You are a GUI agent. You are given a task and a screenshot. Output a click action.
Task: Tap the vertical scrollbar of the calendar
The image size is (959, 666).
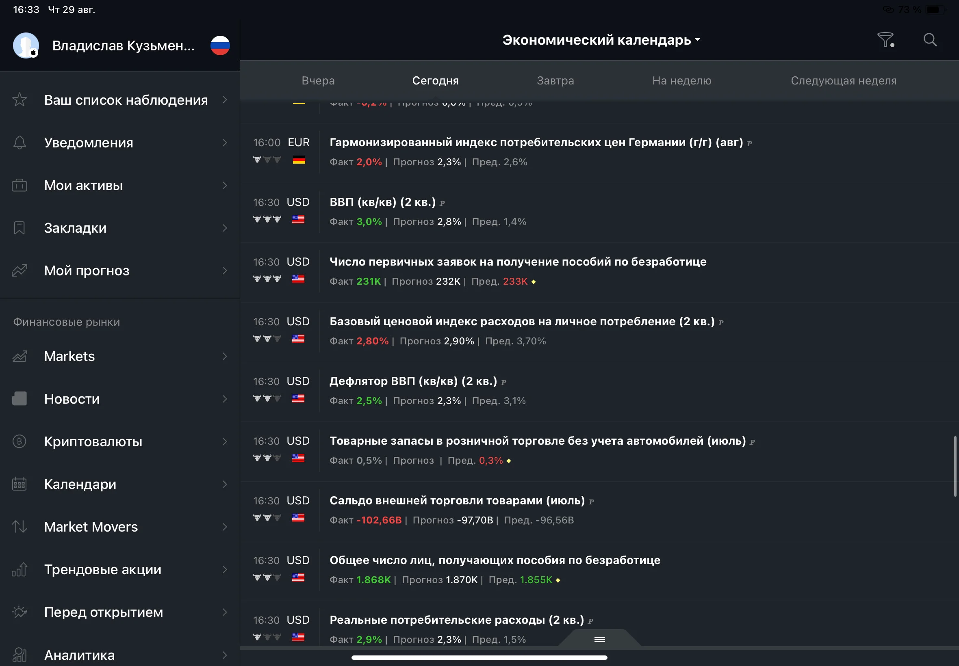(x=955, y=466)
